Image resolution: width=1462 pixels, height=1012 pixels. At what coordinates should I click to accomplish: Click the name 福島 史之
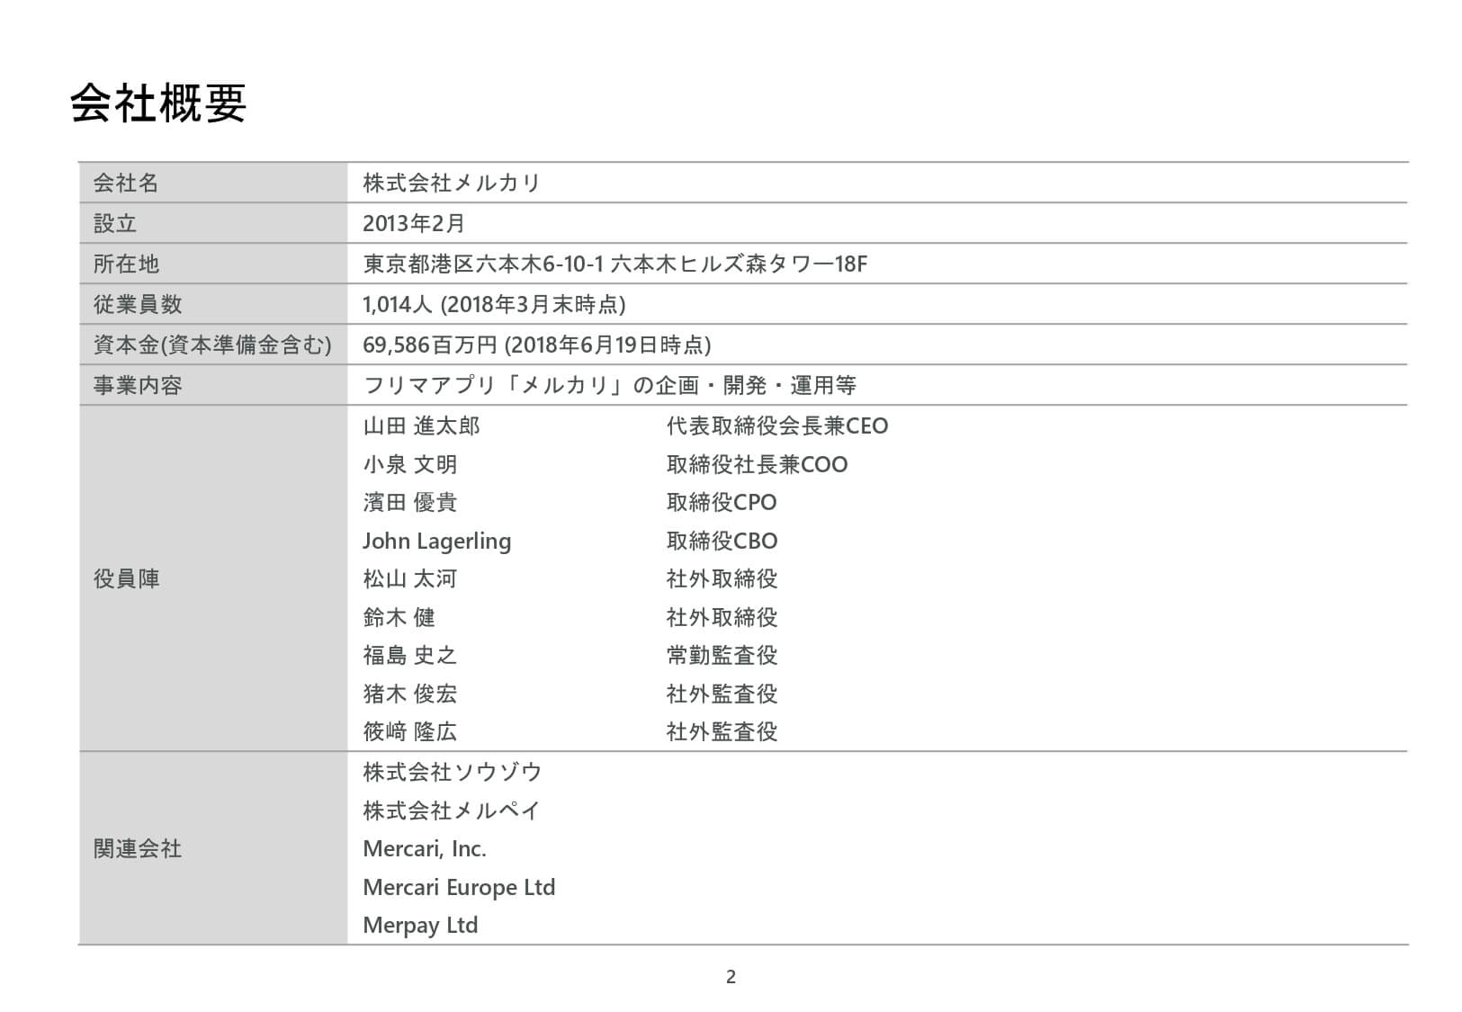coord(410,655)
